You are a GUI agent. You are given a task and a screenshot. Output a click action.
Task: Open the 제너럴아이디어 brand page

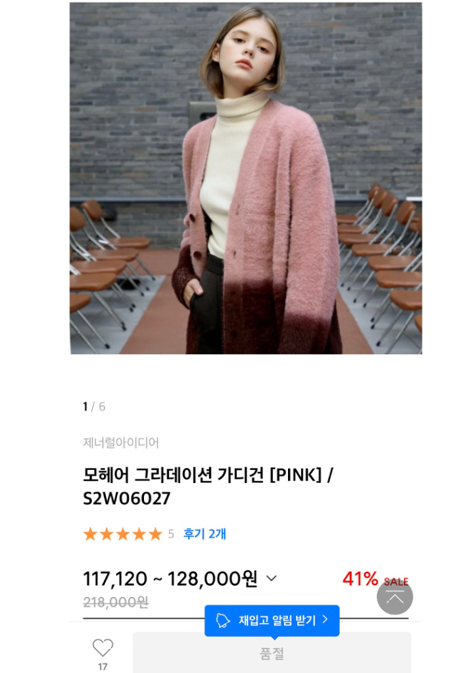[121, 442]
